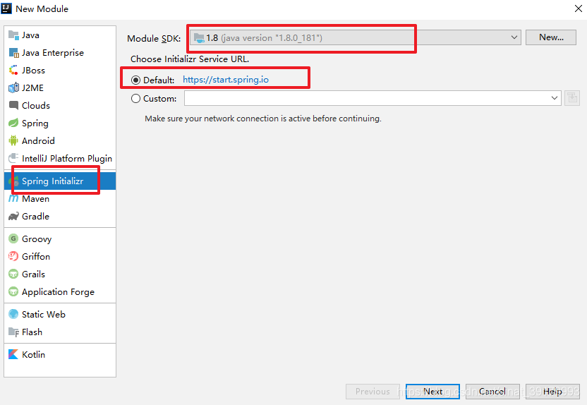Choose Java Enterprise module type

(60, 53)
